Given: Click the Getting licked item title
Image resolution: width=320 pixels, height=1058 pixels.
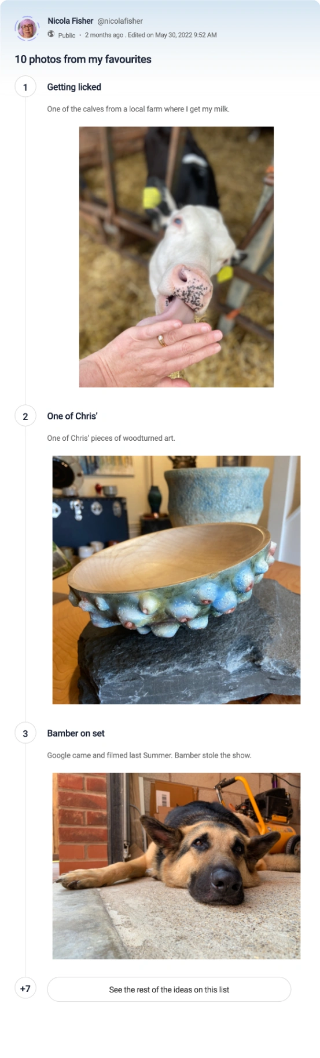Looking at the screenshot, I should [x=74, y=87].
